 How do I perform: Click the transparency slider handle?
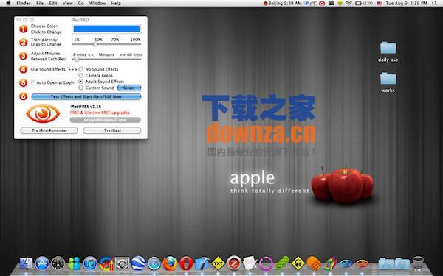coord(95,44)
